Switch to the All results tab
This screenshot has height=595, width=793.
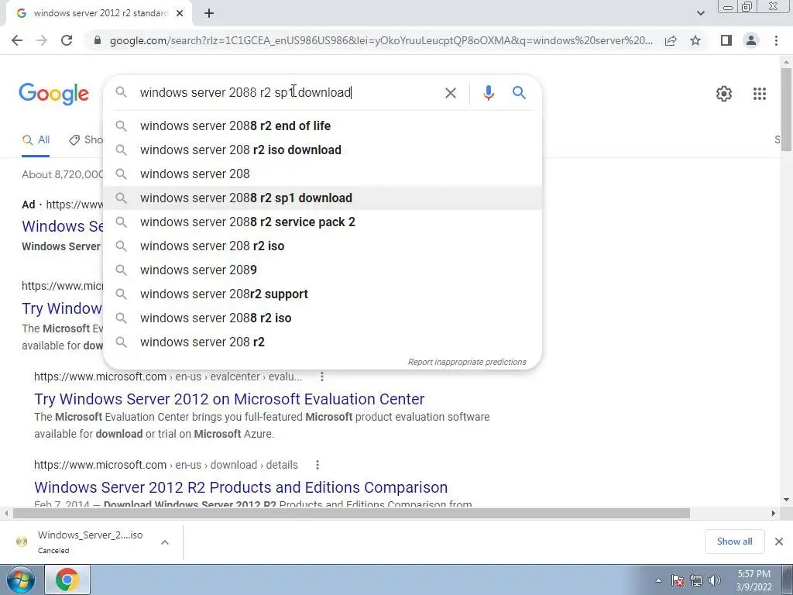pos(36,140)
